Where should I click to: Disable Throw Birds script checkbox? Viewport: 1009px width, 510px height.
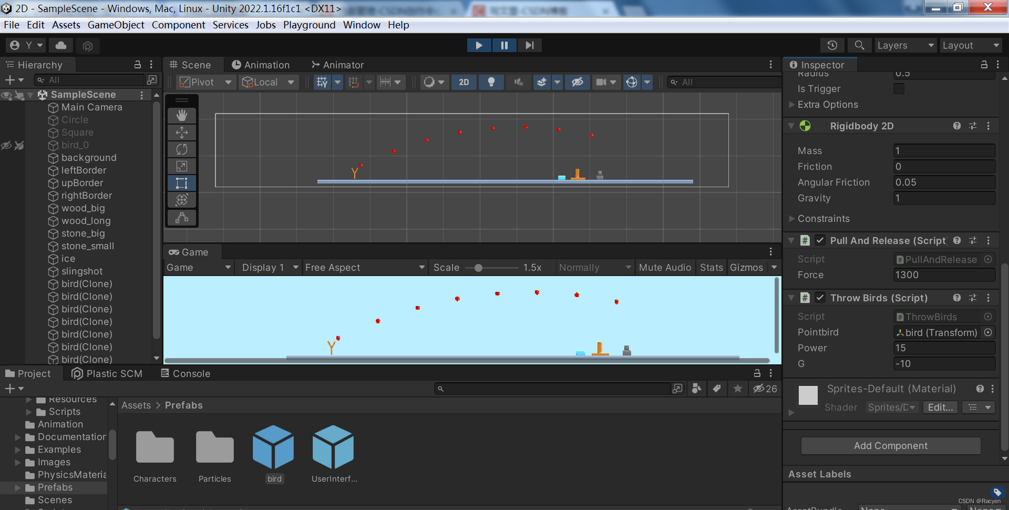(820, 298)
